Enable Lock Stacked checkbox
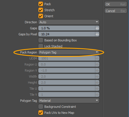129x117 pixels. 41,46
